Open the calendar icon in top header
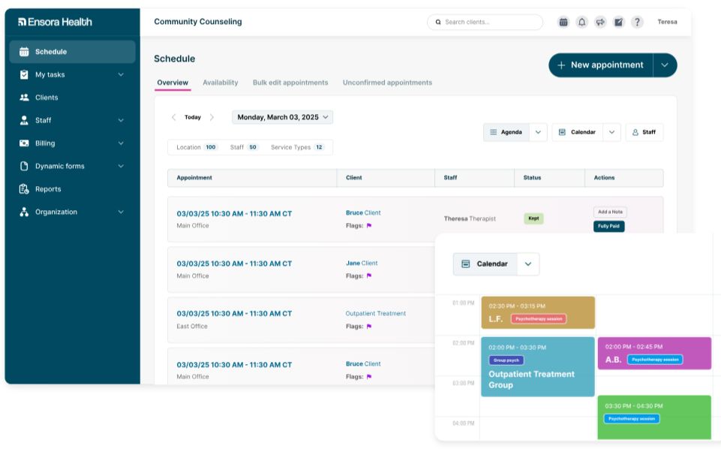721x449 pixels. 563,22
